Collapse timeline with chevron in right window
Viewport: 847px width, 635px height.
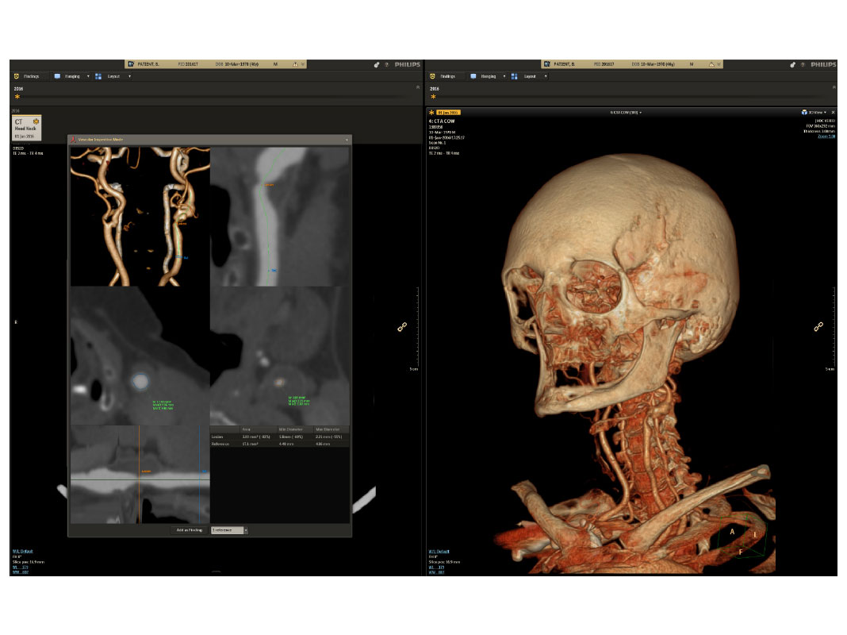click(x=834, y=87)
